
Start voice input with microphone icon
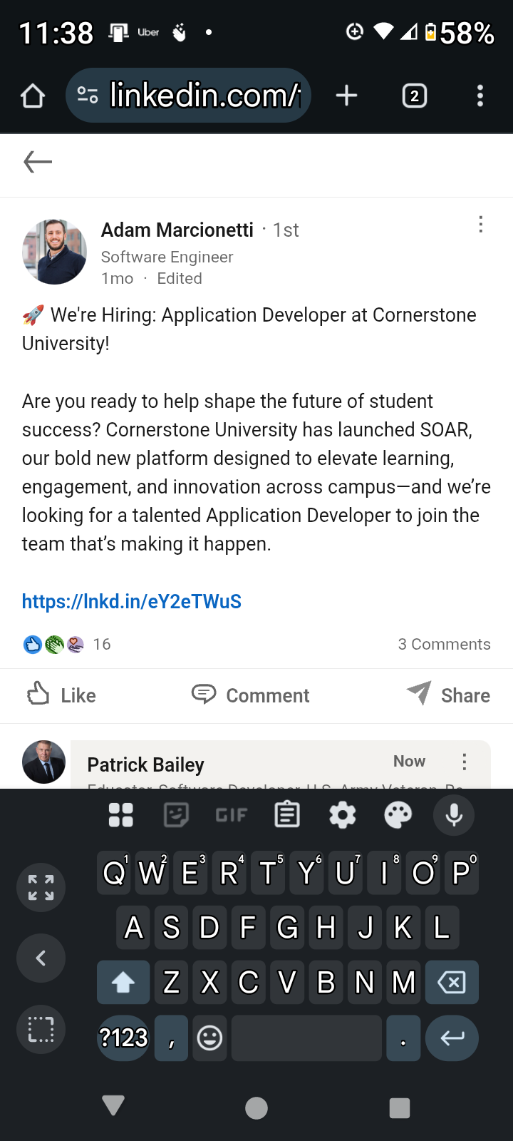tap(454, 814)
